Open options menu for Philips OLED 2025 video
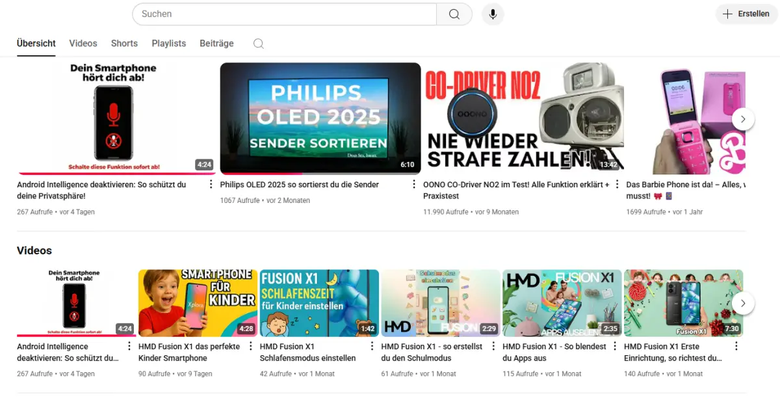 coord(414,185)
